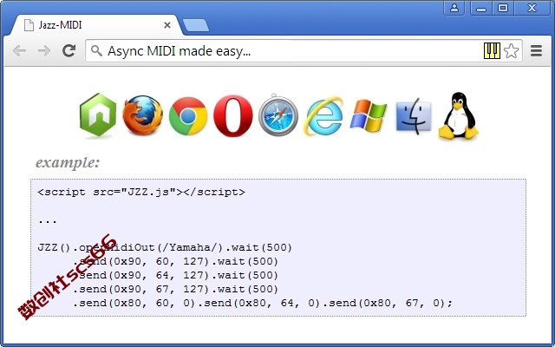This screenshot has height=347, width=555.
Task: Open the piano keys Jazz-MIDI extension icon
Action: tap(492, 50)
